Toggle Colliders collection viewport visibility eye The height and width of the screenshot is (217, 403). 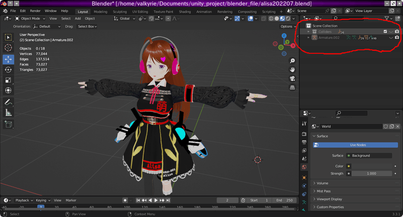[391, 32]
